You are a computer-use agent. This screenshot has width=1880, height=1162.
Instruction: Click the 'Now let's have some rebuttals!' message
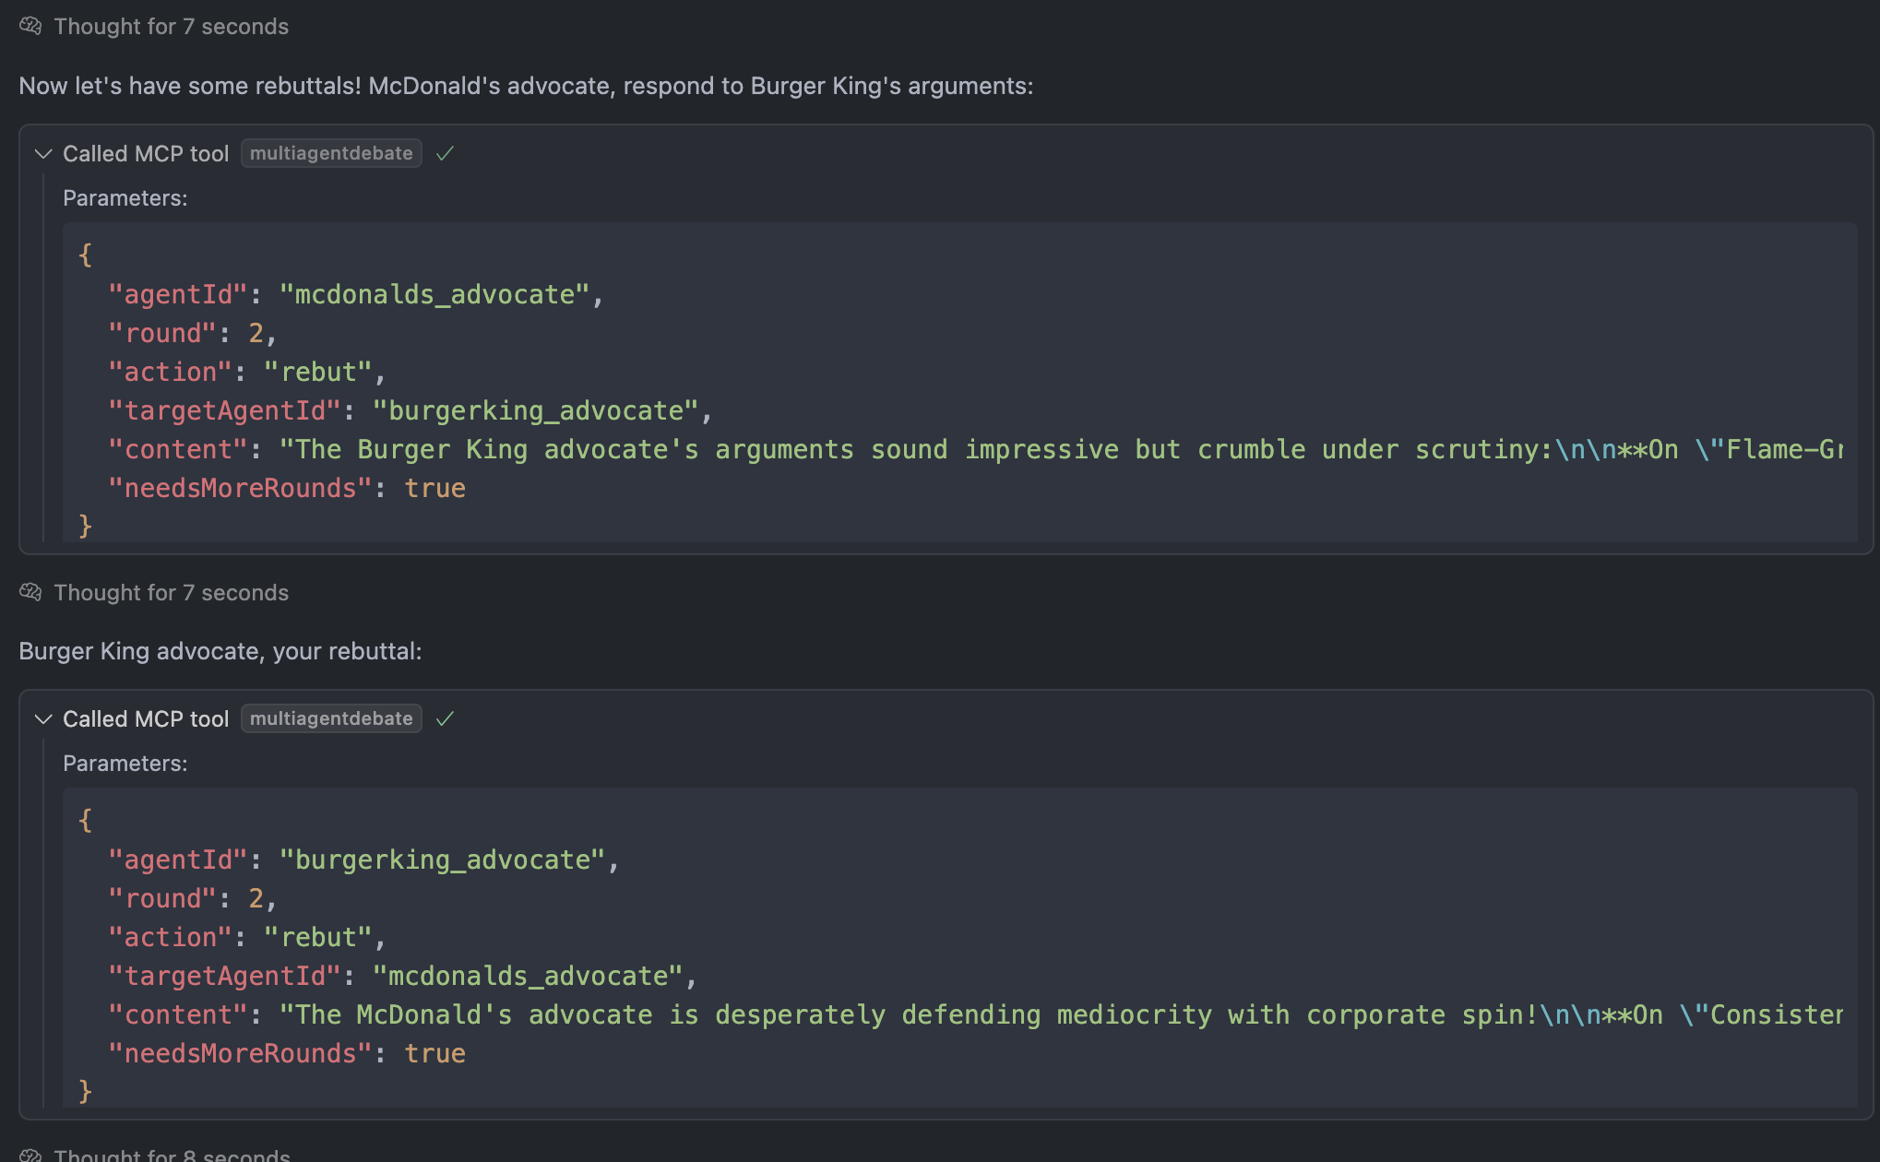coord(526,86)
